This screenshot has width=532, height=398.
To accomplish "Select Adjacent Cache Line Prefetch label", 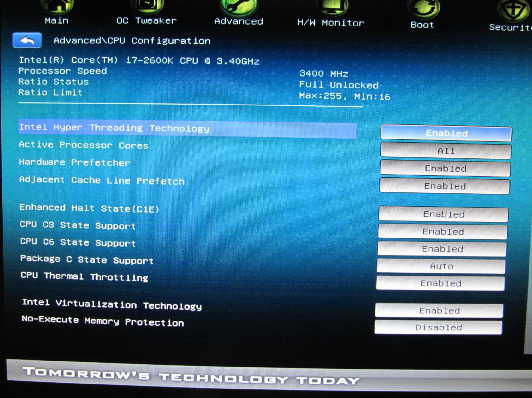I will (102, 180).
